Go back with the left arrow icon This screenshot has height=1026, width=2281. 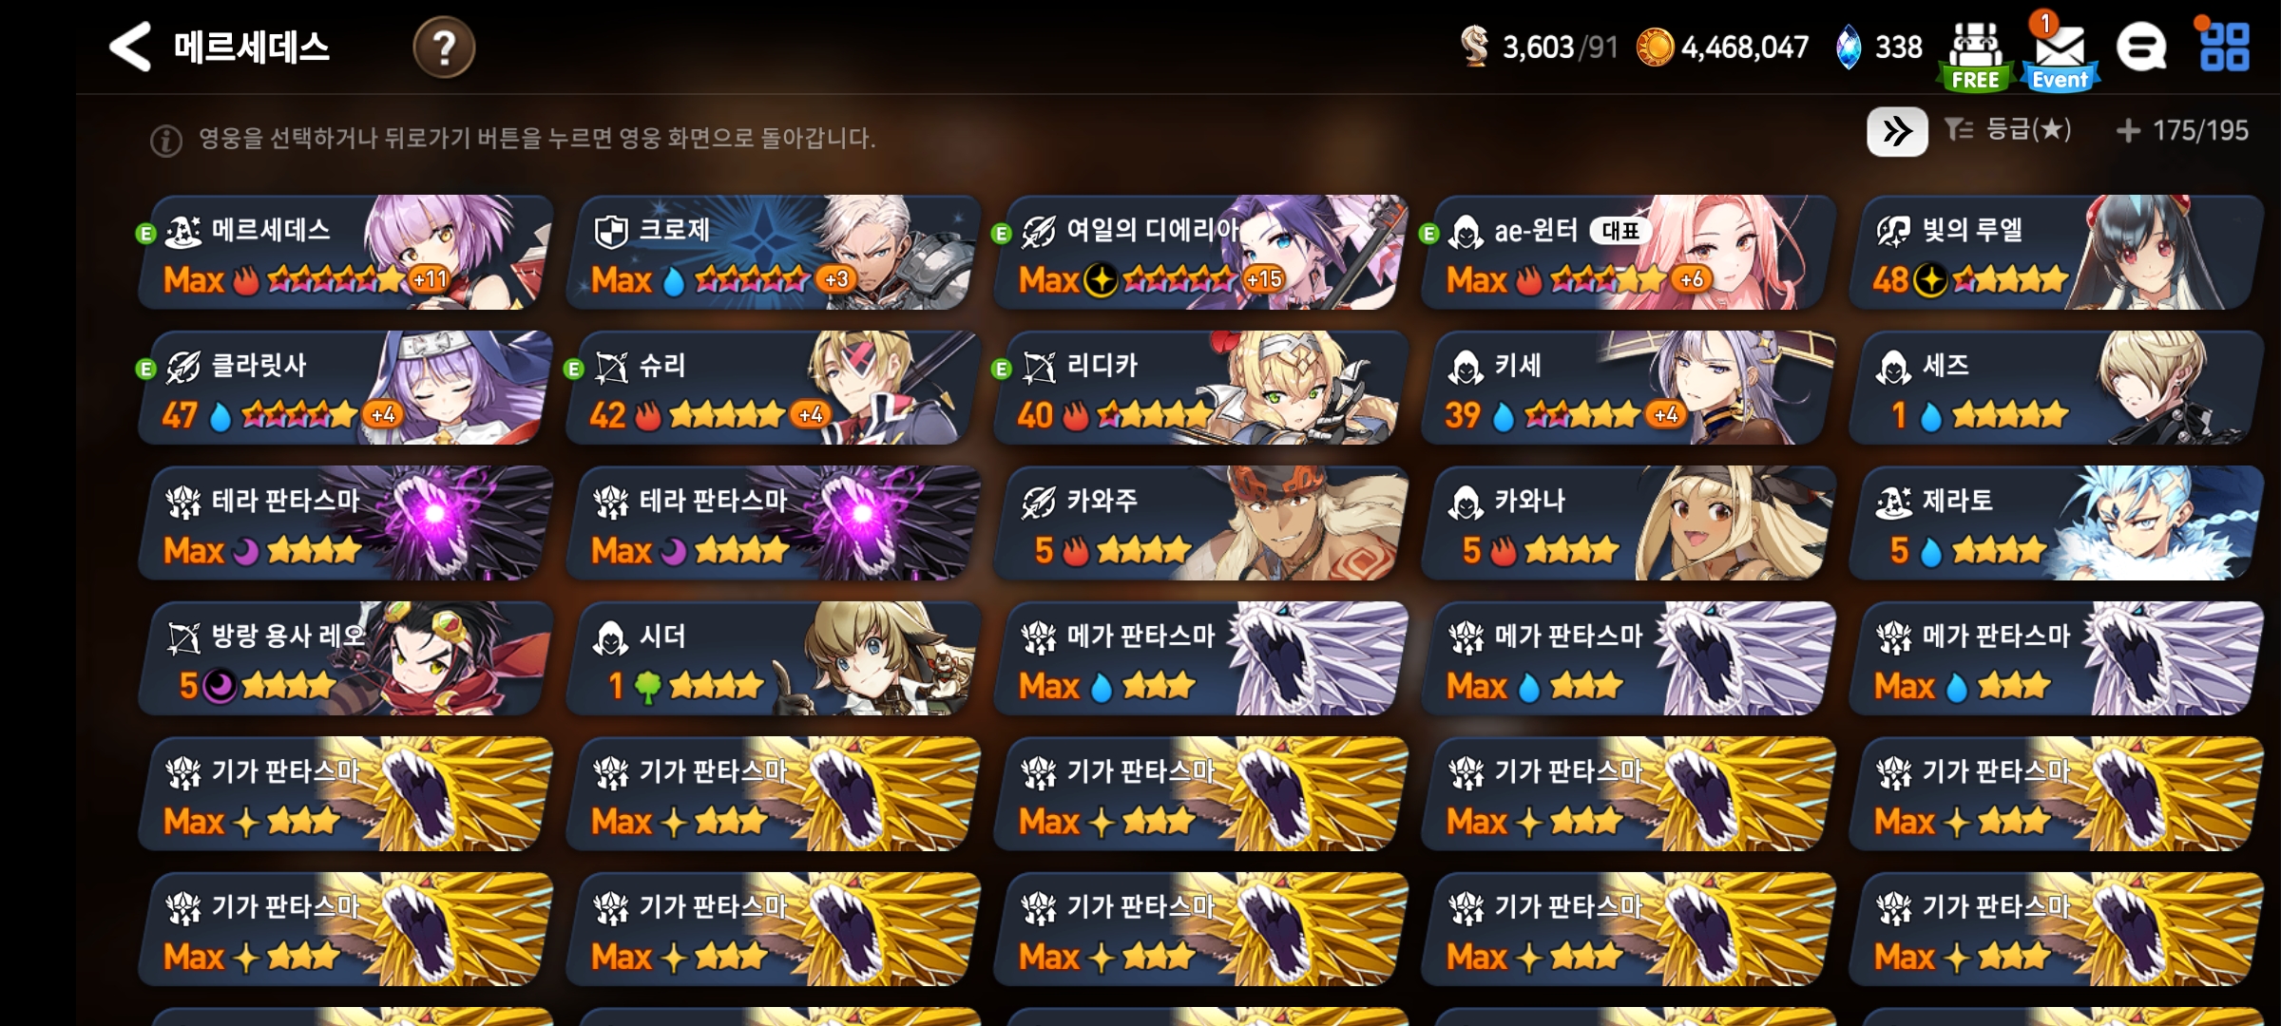(x=130, y=47)
